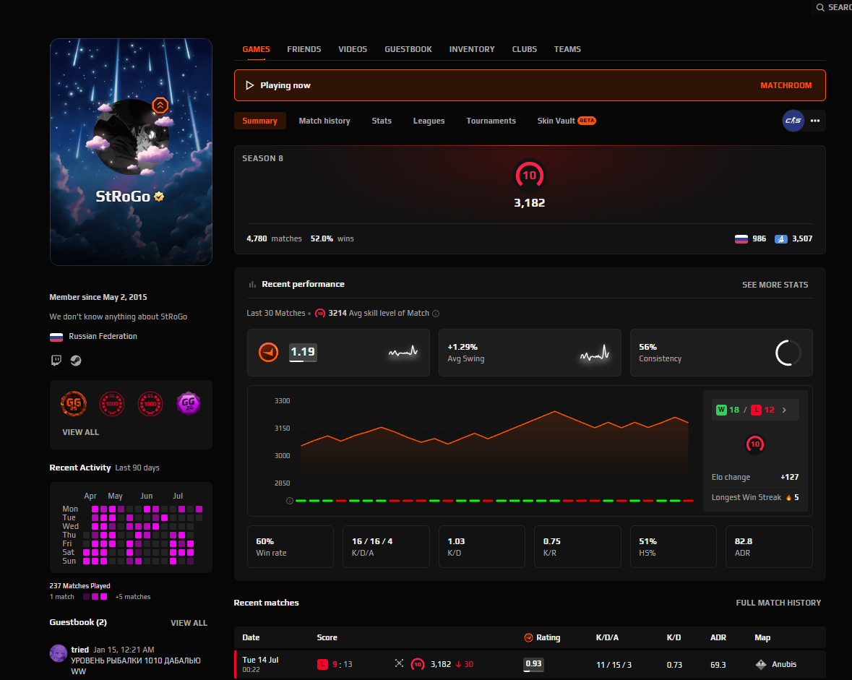The width and height of the screenshot is (852, 680).
Task: Click the 0.93 rating value in match row
Action: 533,663
